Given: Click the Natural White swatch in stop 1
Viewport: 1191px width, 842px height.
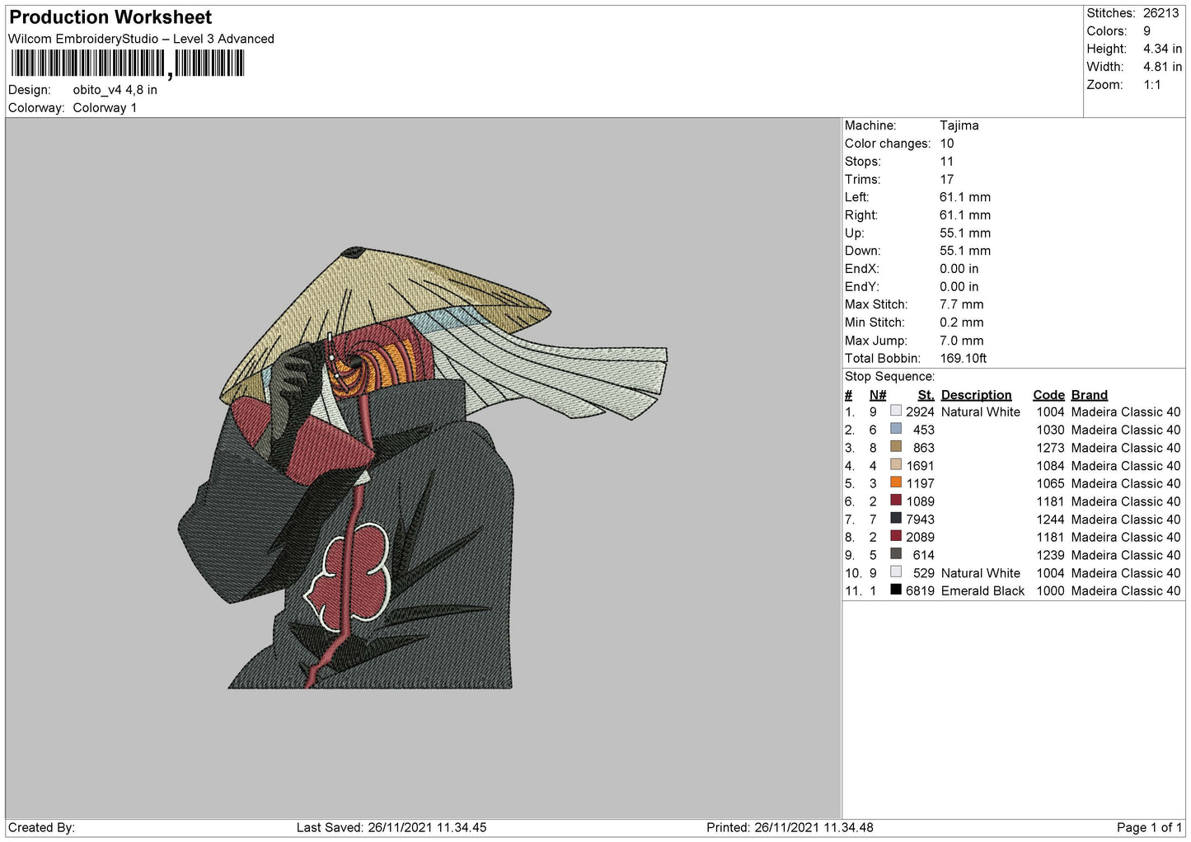Looking at the screenshot, I should point(896,411).
